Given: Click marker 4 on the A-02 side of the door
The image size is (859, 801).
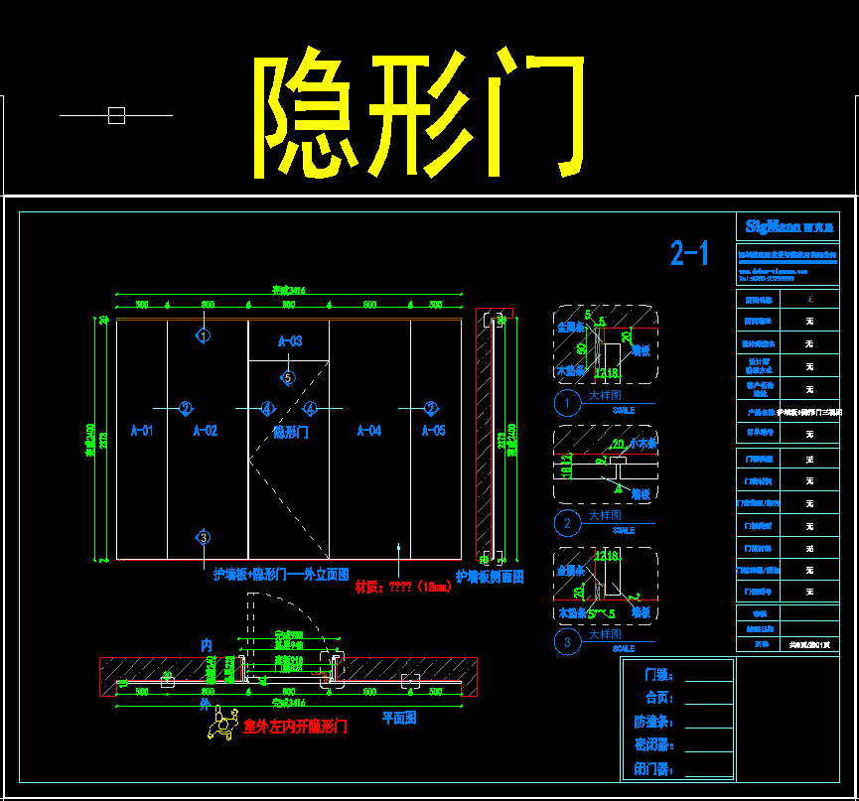Looking at the screenshot, I should pos(267,408).
